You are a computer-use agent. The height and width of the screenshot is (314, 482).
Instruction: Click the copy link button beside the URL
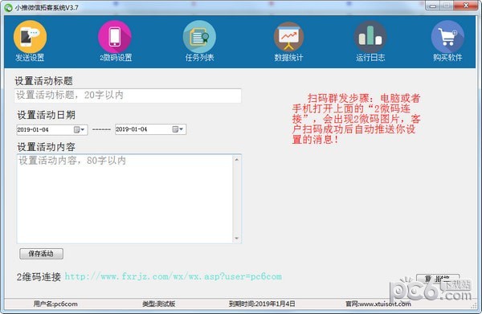[438, 279]
